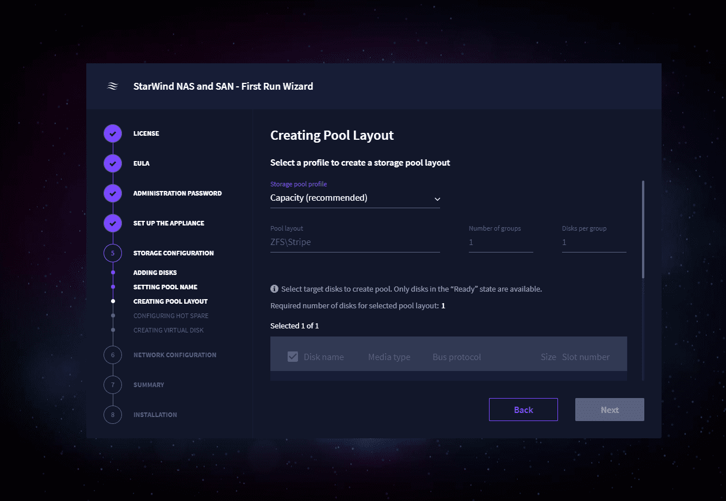This screenshot has height=501, width=726.
Task: Click the Creating Pool Layout heading
Action: [x=332, y=136]
